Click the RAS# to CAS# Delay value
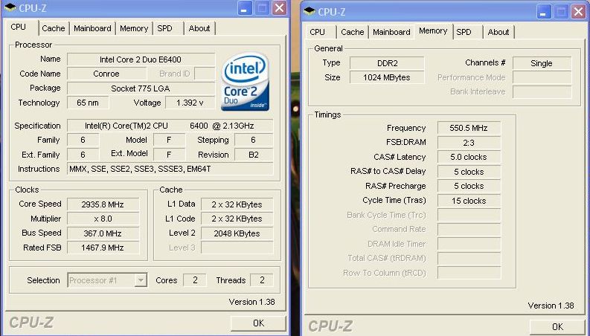 (x=469, y=172)
